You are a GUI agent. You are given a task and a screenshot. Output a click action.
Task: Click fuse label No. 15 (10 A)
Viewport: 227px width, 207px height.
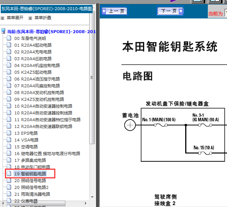[x=204, y=148]
